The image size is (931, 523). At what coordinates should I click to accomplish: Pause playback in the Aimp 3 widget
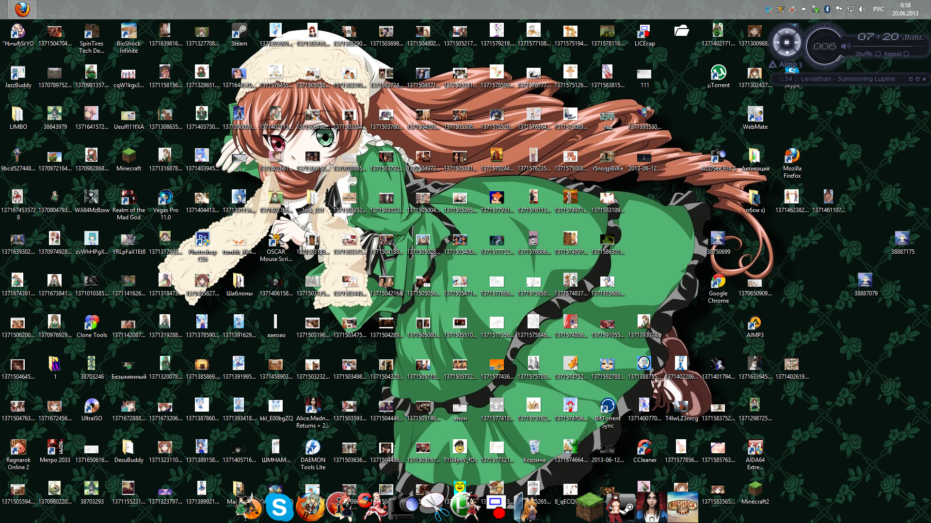787,43
